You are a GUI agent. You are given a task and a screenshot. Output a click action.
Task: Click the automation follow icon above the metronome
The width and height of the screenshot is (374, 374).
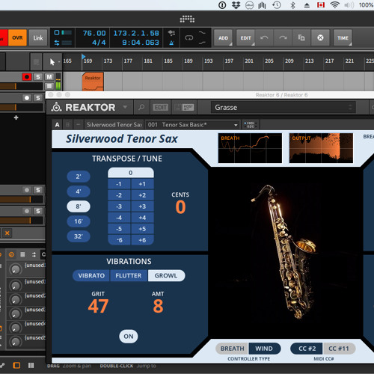(x=171, y=33)
